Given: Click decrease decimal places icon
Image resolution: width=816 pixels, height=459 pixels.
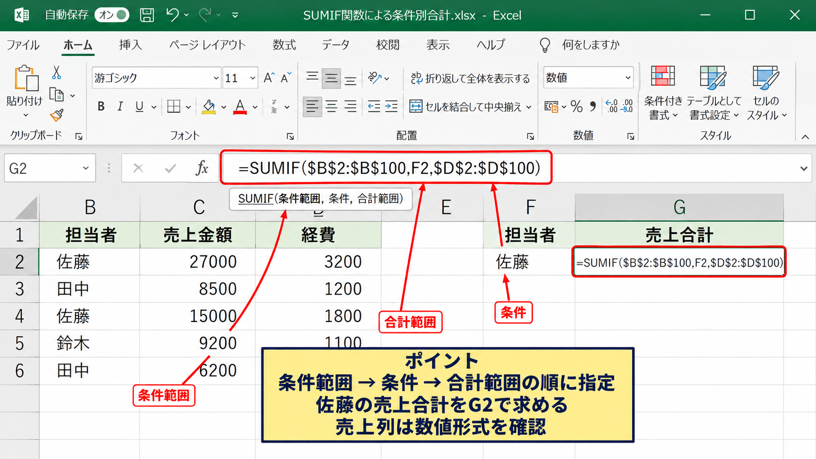Looking at the screenshot, I should 627,106.
